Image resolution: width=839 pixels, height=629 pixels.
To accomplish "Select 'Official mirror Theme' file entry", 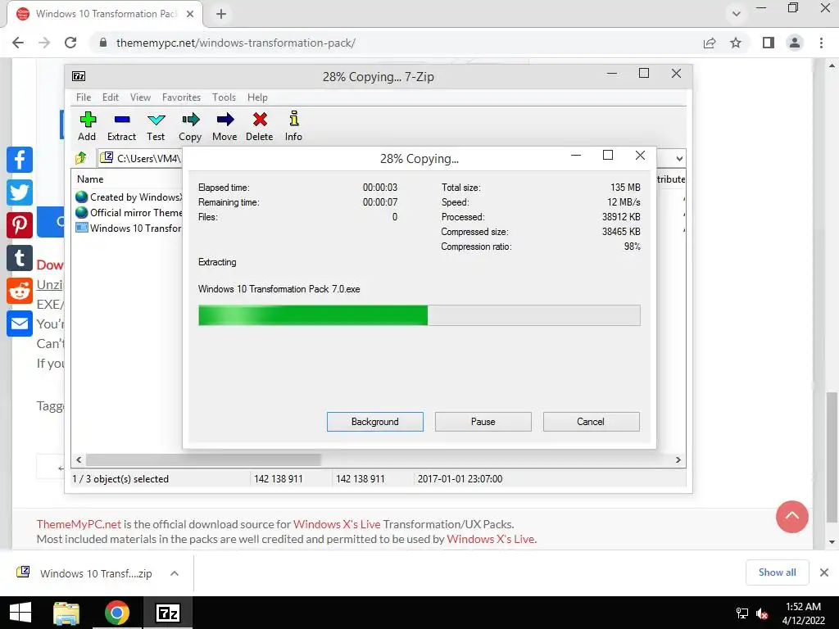I will [129, 213].
